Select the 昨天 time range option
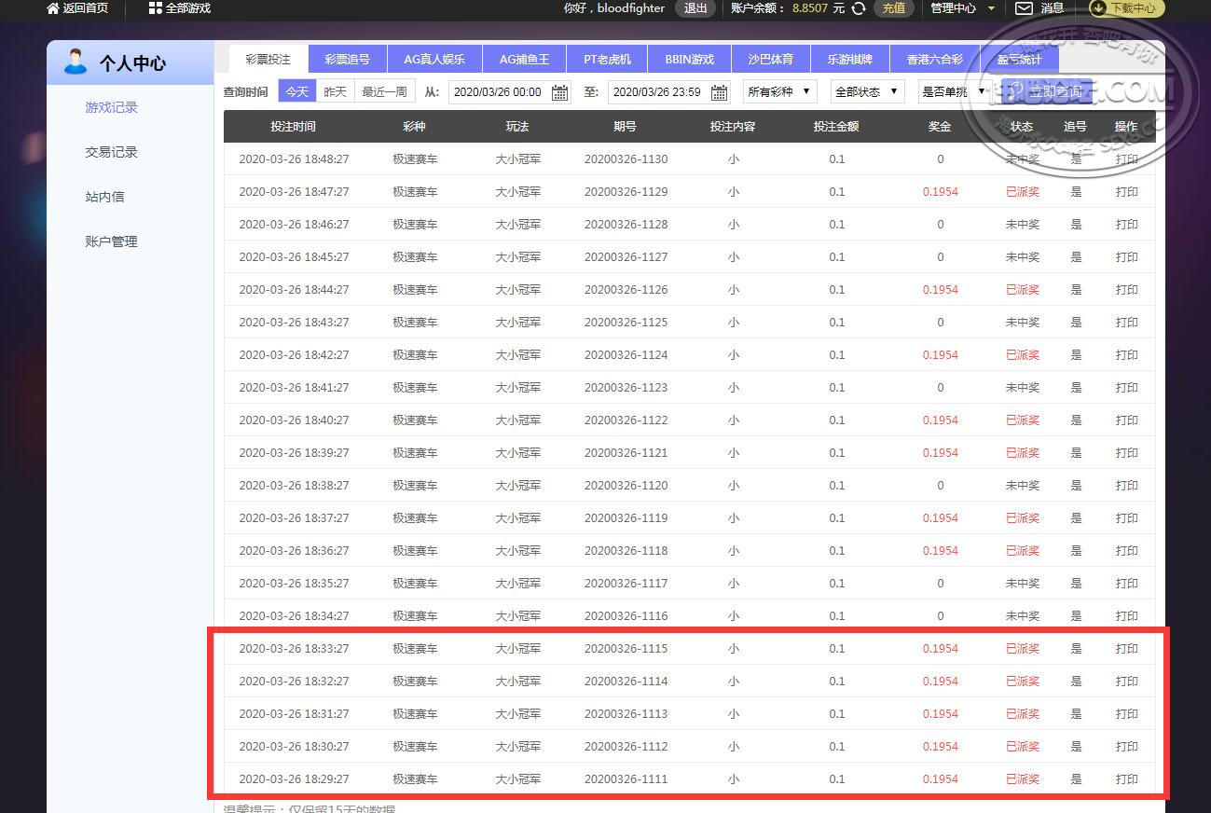 coord(335,91)
